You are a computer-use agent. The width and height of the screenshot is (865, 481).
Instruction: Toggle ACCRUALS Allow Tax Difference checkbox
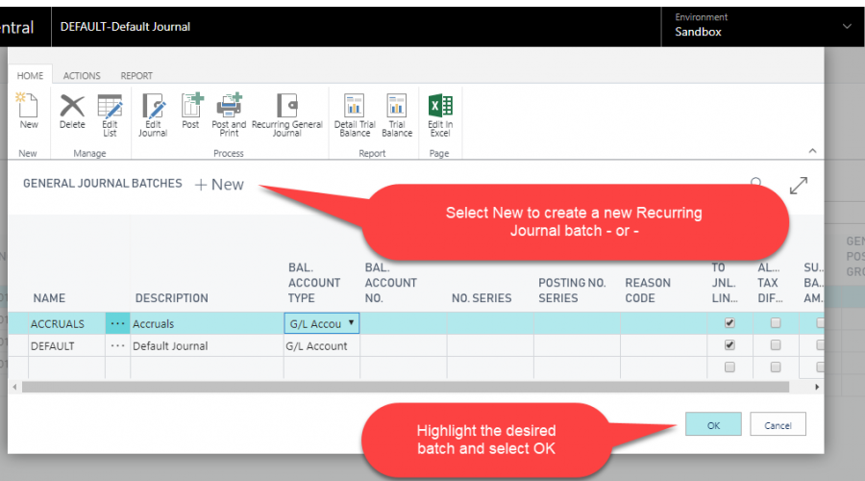coord(776,323)
